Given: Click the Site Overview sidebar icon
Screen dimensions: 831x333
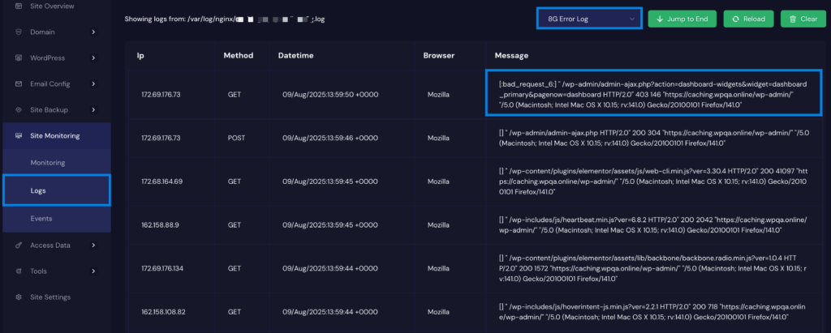Looking at the screenshot, I should [19, 6].
